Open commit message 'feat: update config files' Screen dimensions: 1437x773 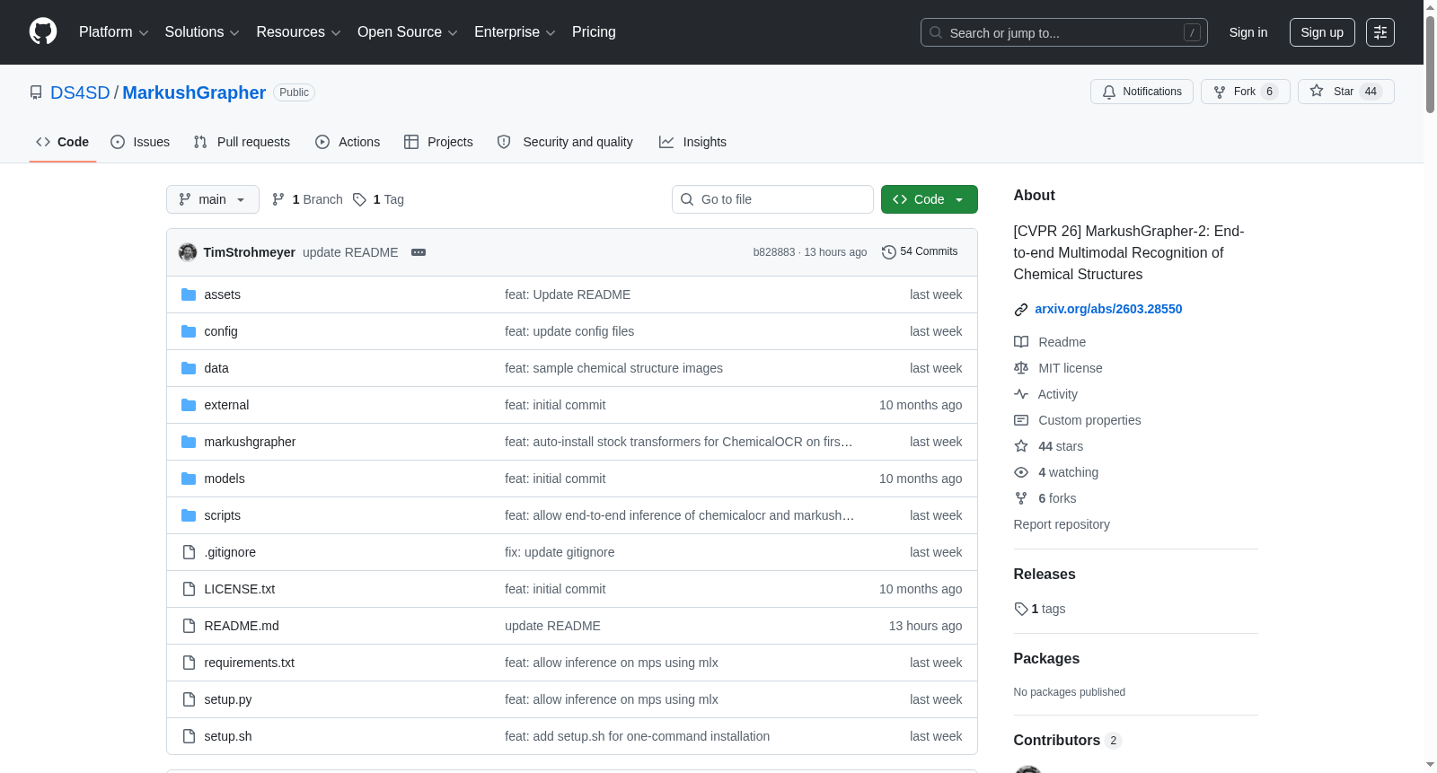(x=569, y=331)
